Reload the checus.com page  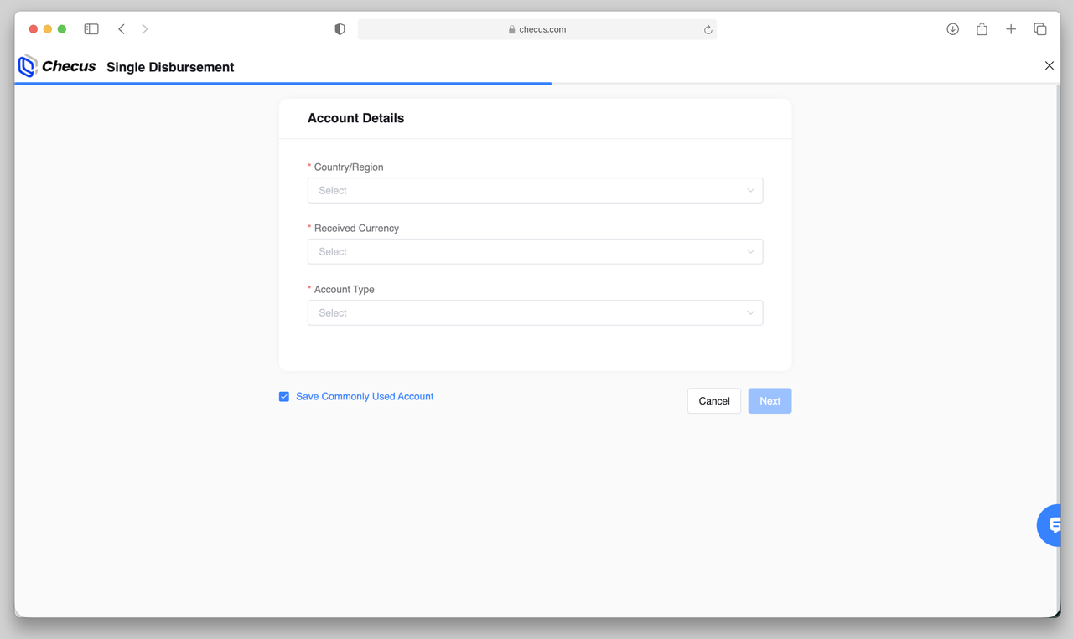tap(708, 29)
